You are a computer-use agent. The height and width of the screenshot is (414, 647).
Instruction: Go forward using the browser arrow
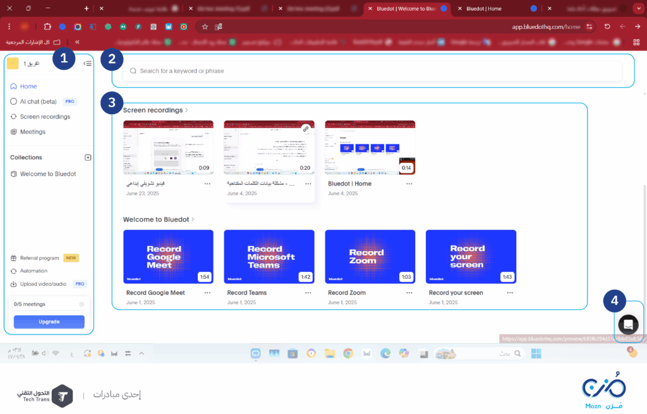pyautogui.click(x=638, y=27)
